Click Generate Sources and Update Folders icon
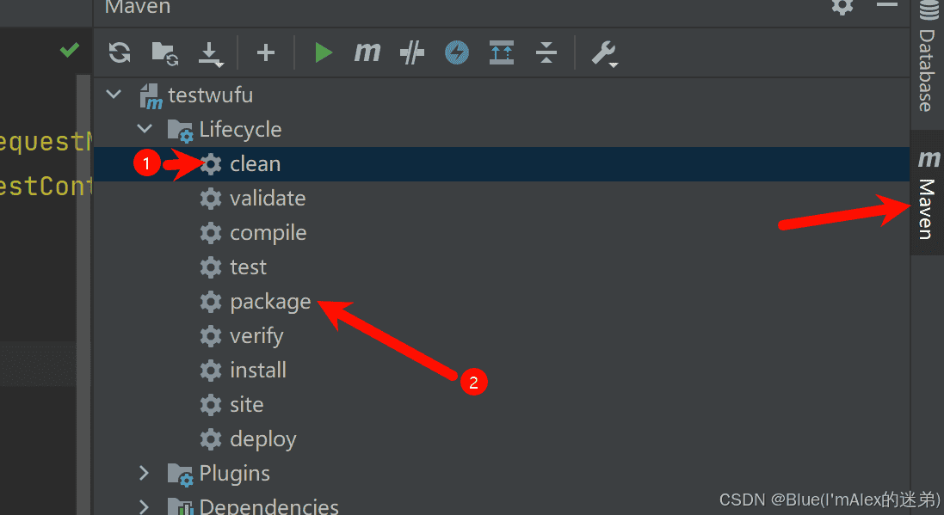The image size is (944, 515). click(x=164, y=52)
